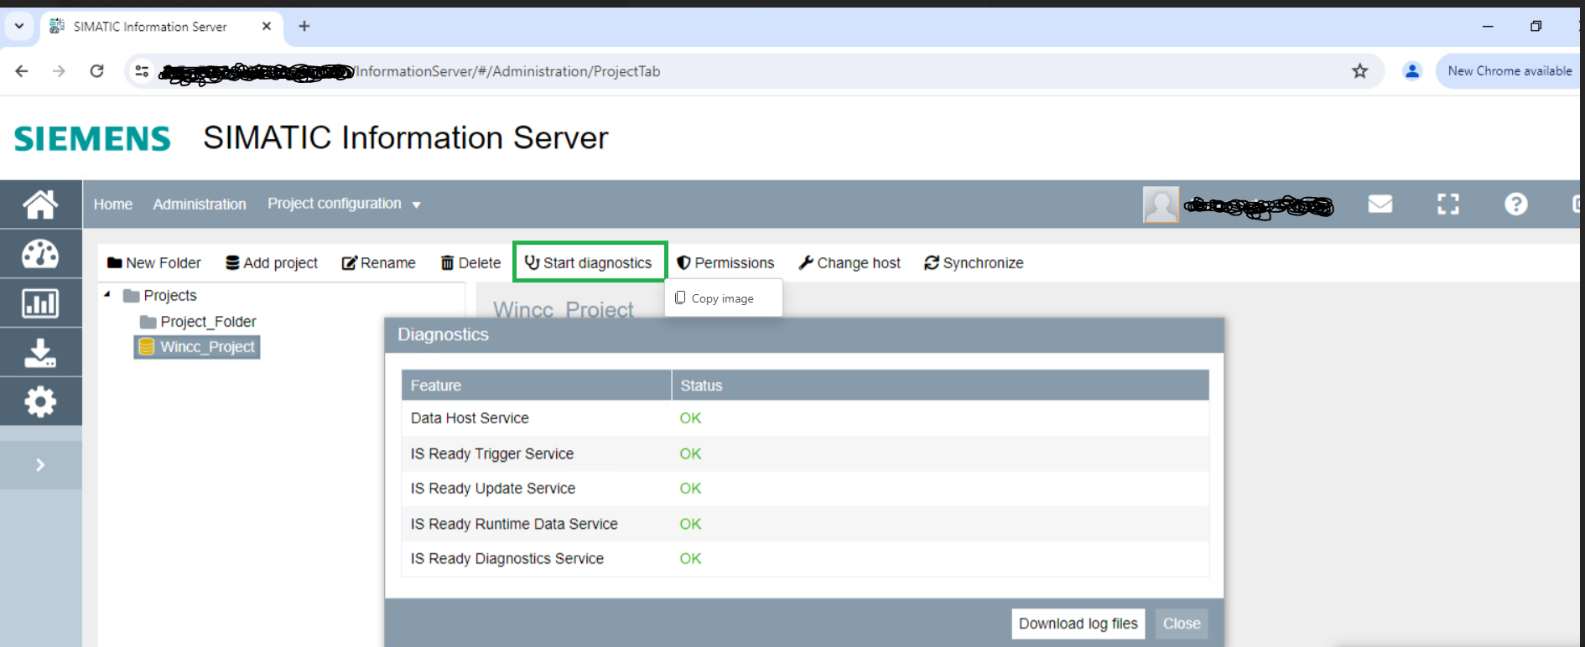1585x647 pixels.
Task: Expand the left sidebar chevron
Action: [x=40, y=464]
